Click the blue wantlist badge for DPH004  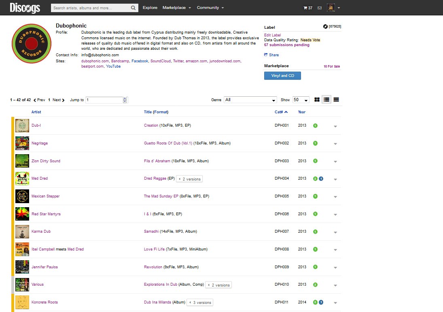click(321, 178)
